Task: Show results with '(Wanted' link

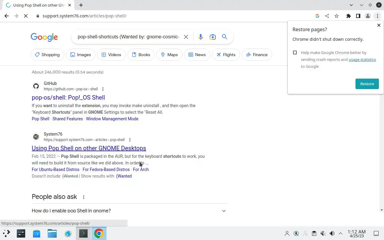Action: (x=124, y=176)
